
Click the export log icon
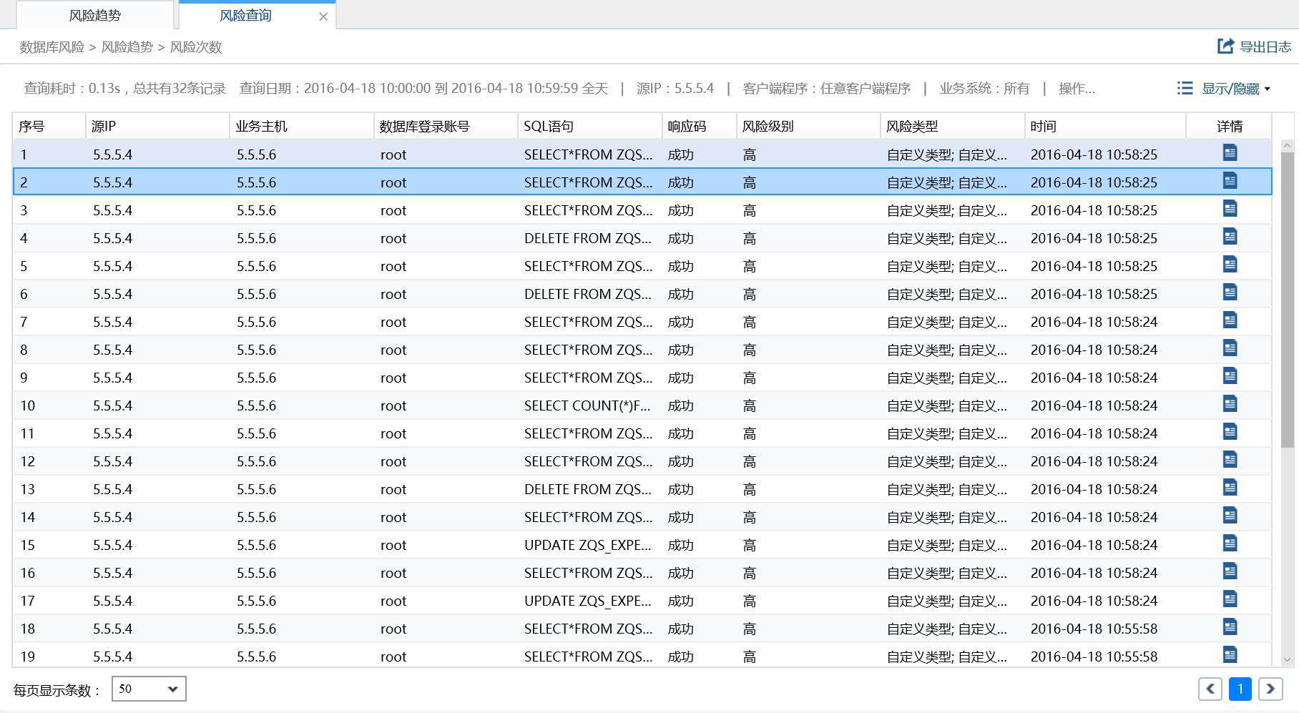[x=1225, y=46]
